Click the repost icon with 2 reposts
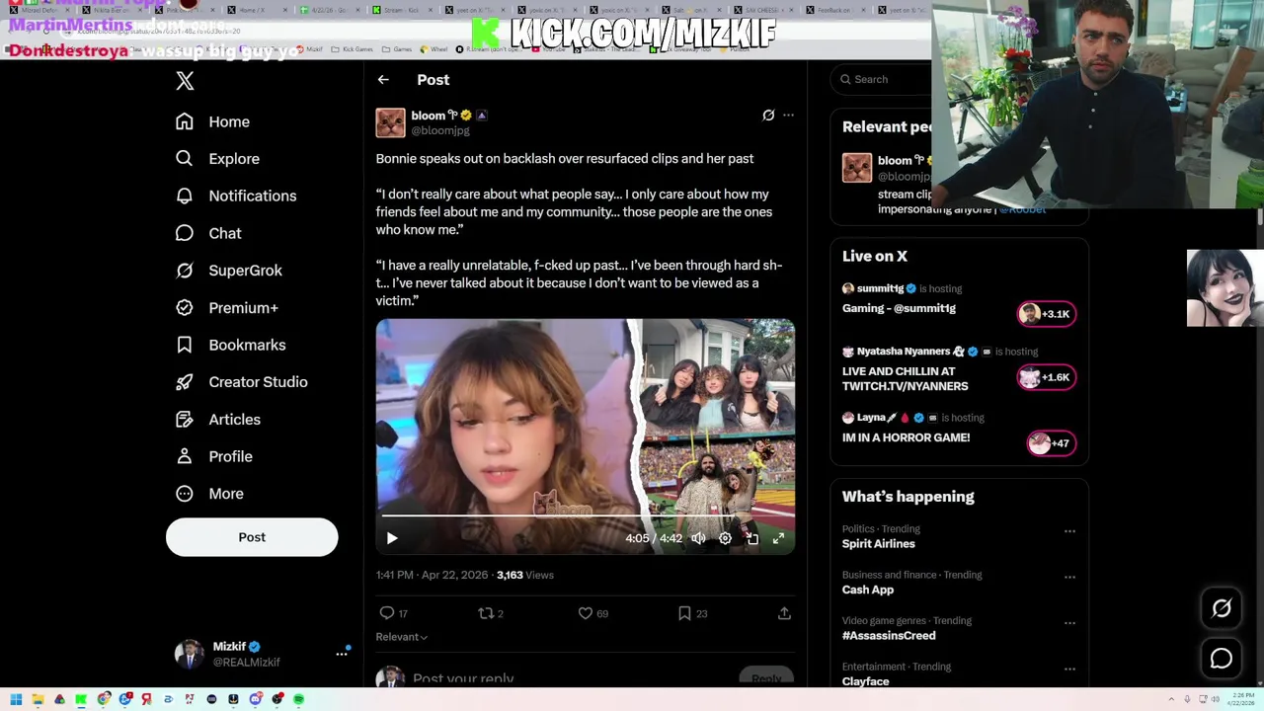1264x711 pixels. pos(486,613)
